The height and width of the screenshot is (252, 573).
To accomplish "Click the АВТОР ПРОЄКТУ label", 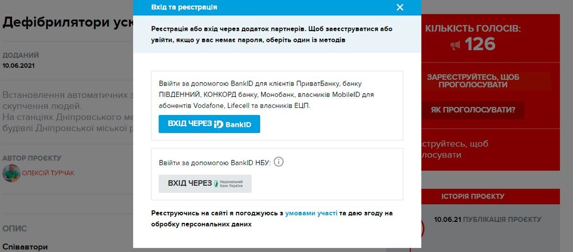I will coord(32,158).
